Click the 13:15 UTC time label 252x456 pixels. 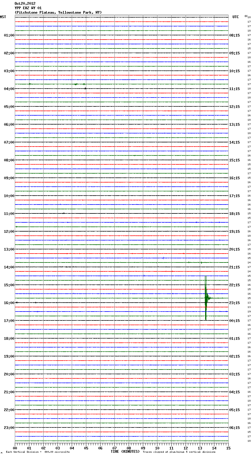click(235, 125)
